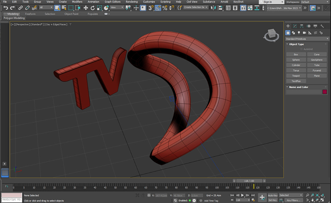331x203 pixels.
Task: Activate the Select and Move tool
Action: tap(86, 8)
